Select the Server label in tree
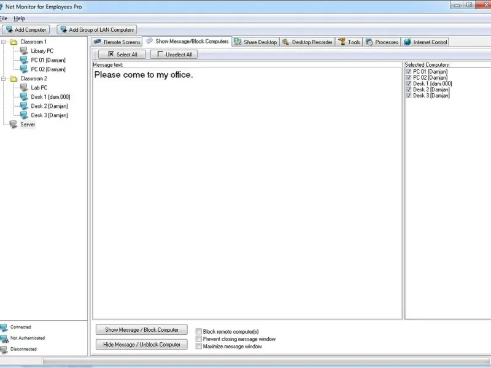Viewport: 491px width, 368px height. click(x=28, y=125)
